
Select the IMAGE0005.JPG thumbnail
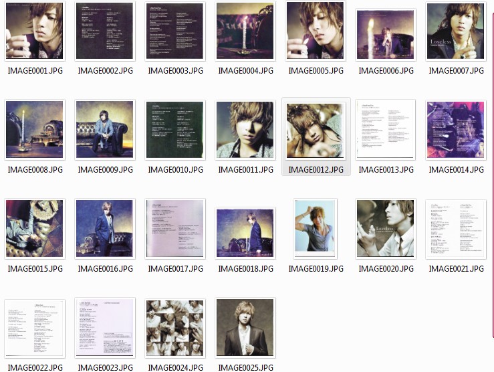tap(316, 31)
